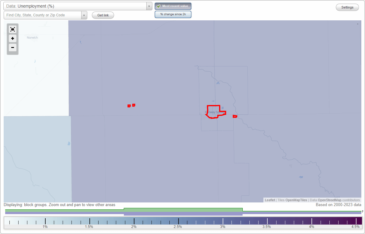Toggle the Most recent value display

(x=173, y=6)
